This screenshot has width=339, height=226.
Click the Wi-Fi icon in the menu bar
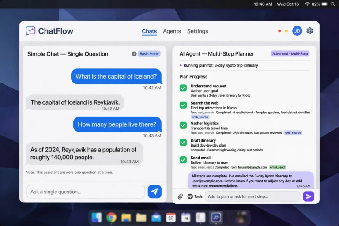[307, 4]
